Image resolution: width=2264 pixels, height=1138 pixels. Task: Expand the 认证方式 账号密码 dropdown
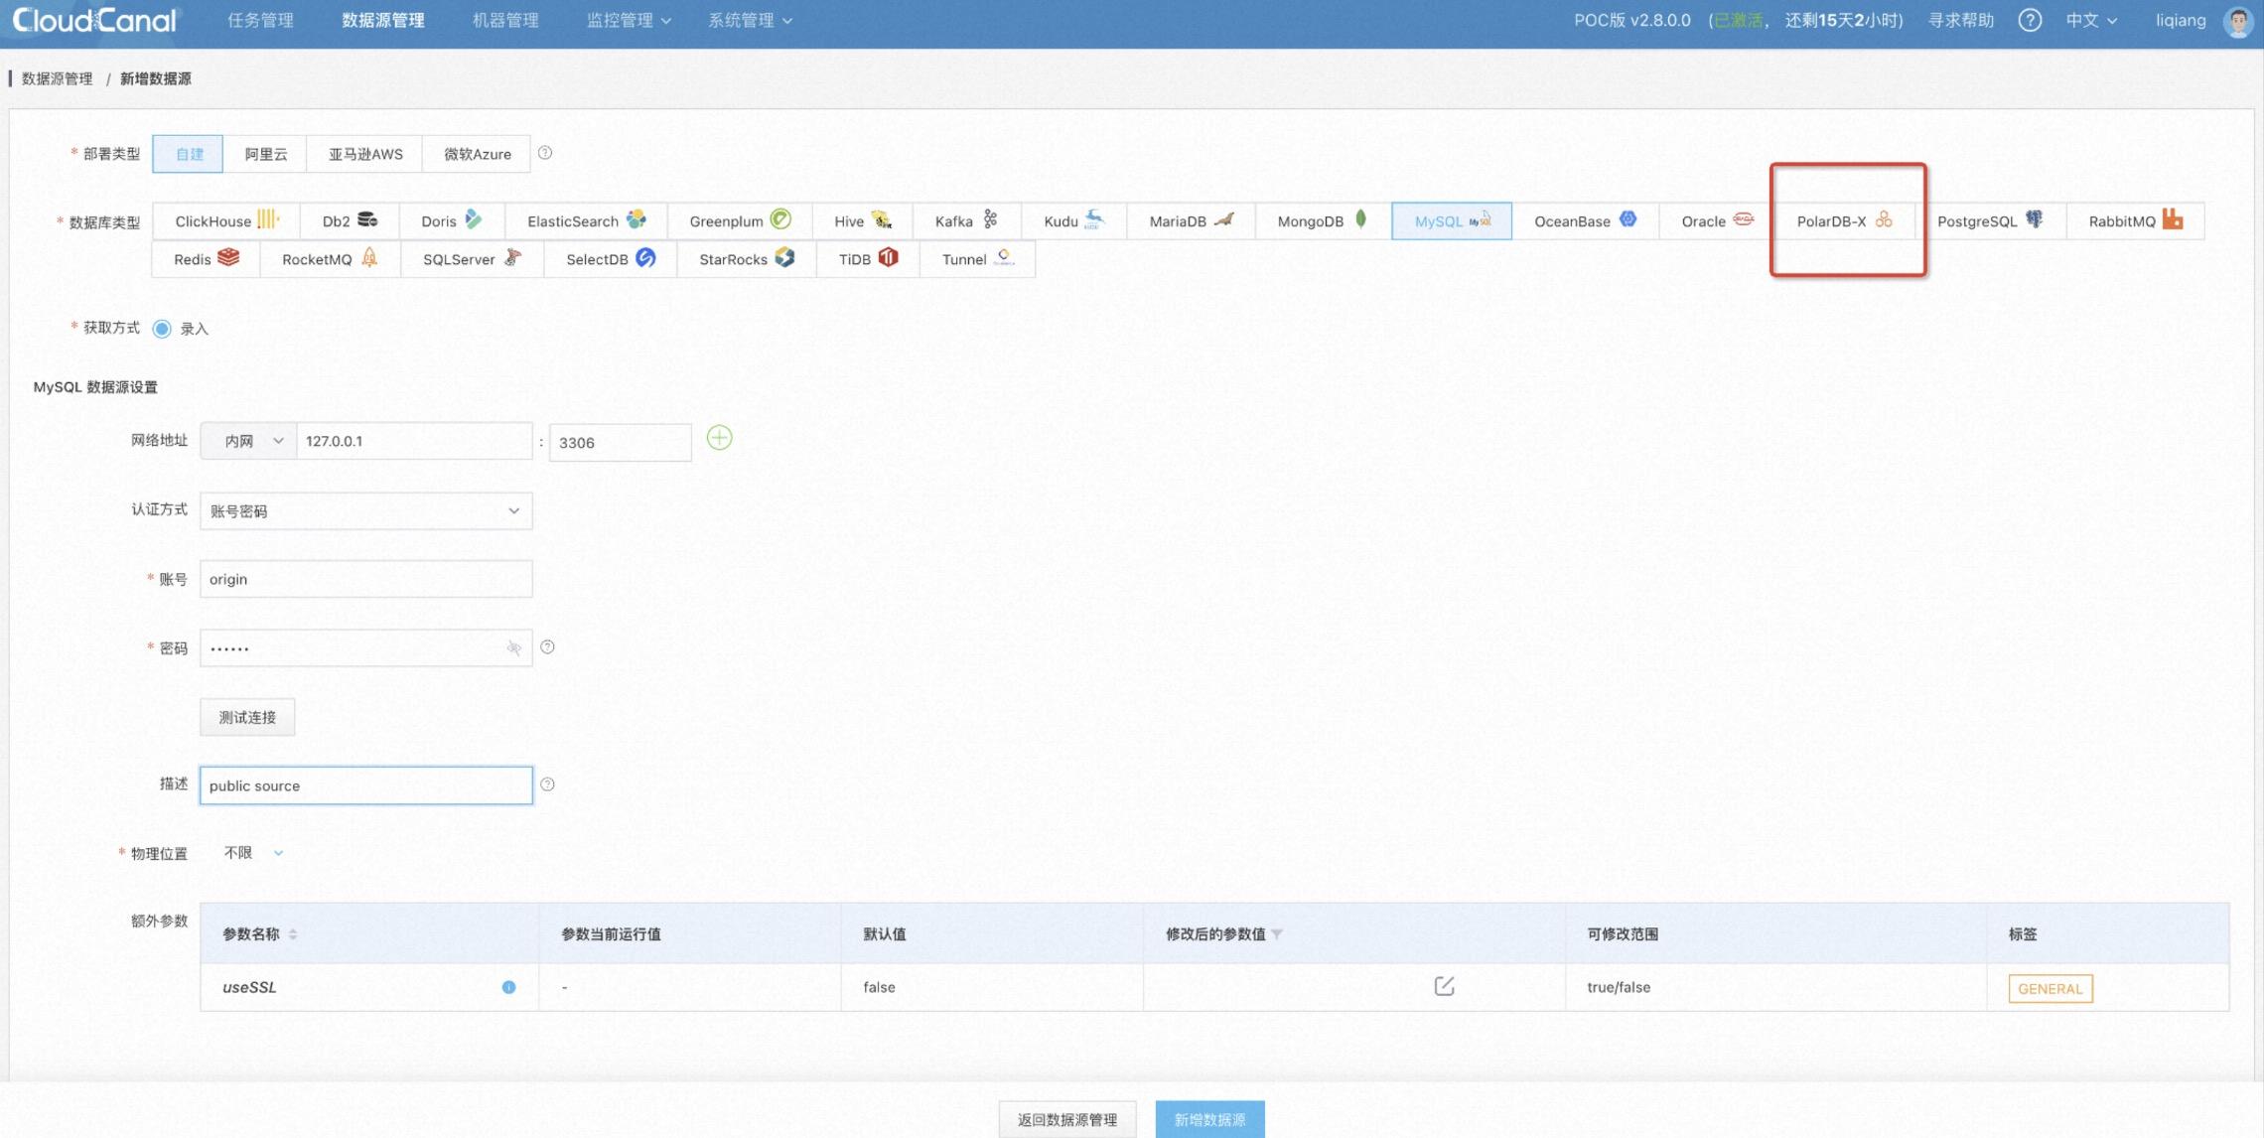click(x=365, y=510)
